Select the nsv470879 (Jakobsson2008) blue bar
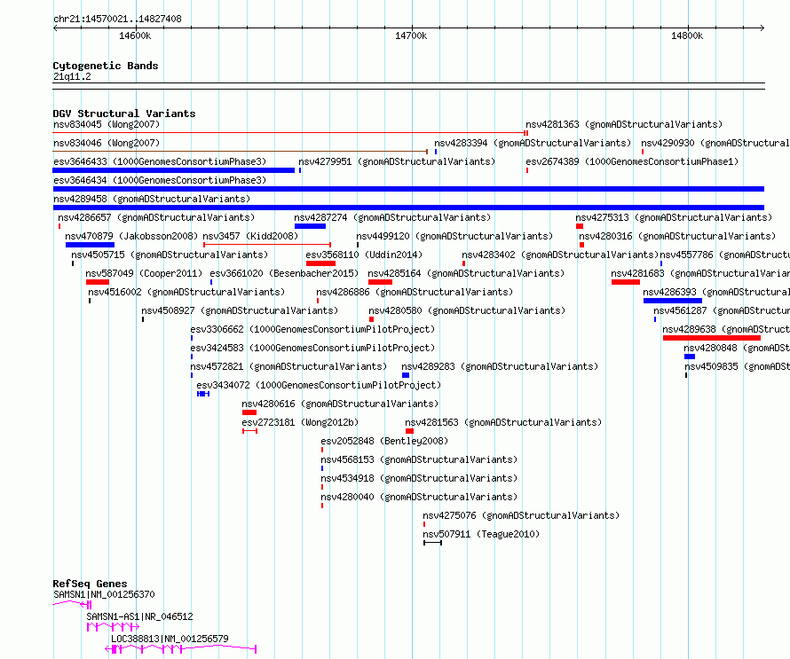Viewport: 790px width, 659px height. [x=90, y=245]
